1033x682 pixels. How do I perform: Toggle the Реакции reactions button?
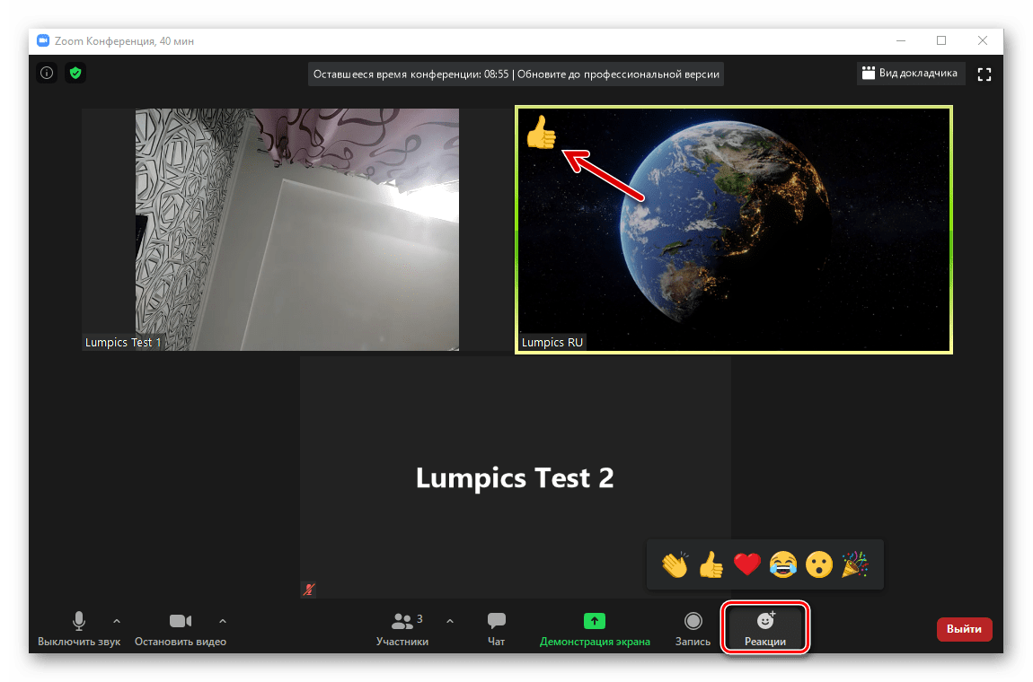point(764,629)
